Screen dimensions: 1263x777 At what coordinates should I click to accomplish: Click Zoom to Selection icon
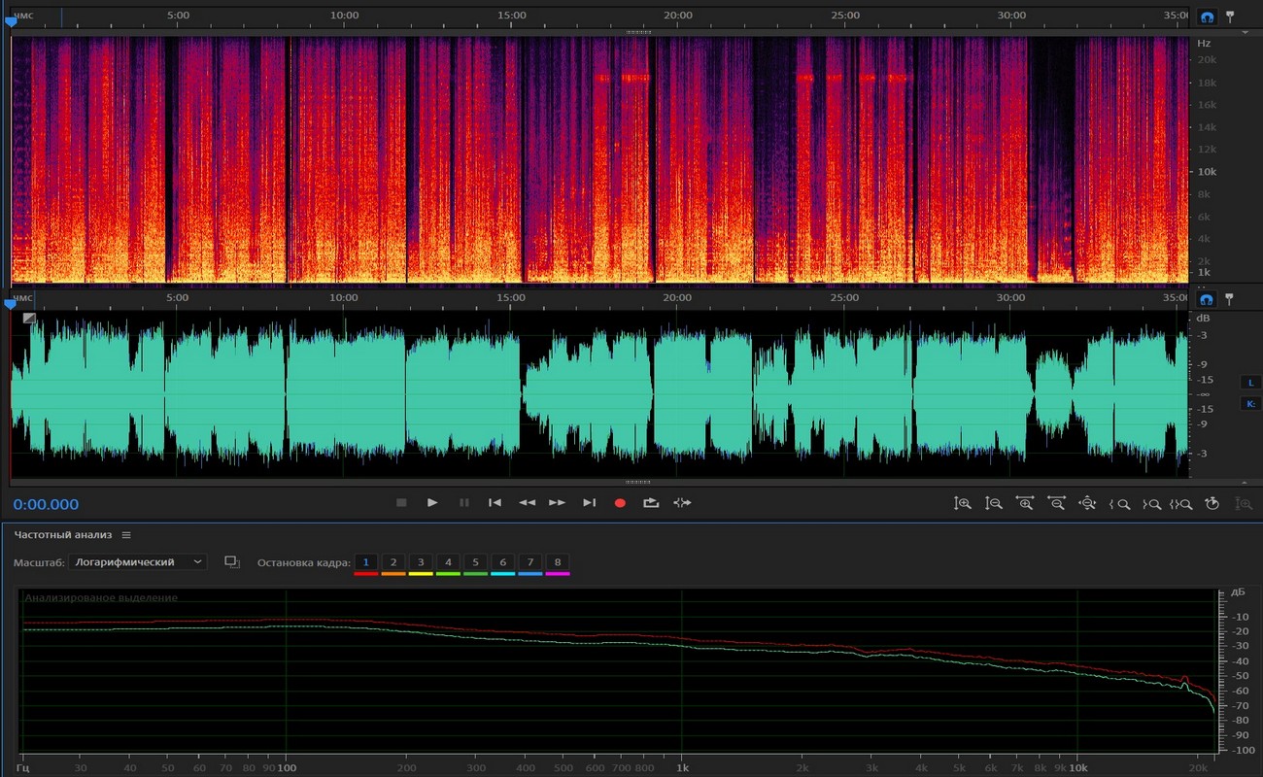[x=1180, y=503]
